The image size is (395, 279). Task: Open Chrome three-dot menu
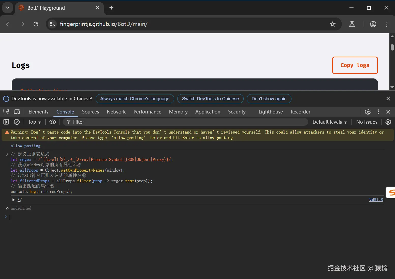click(x=387, y=24)
